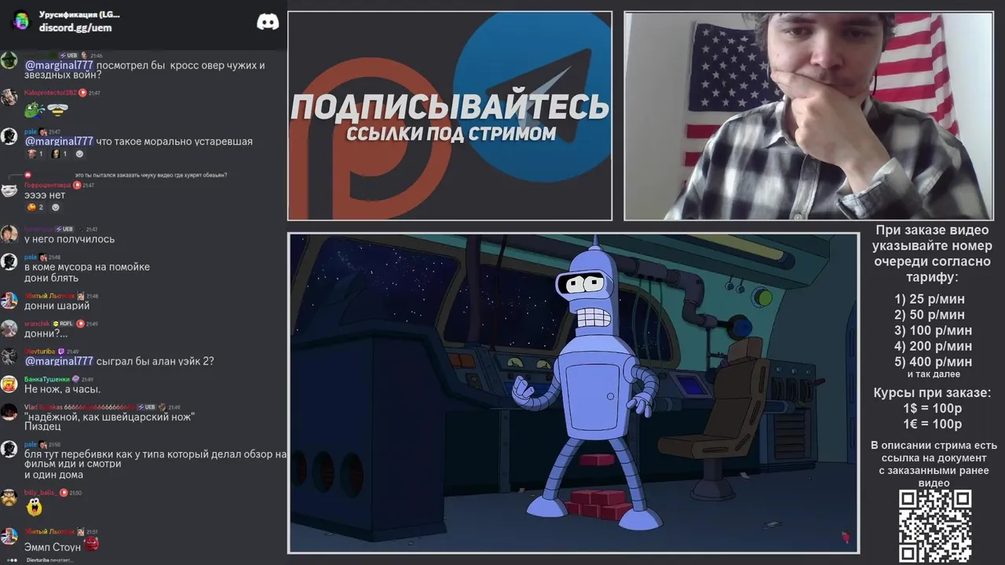
Task: Click the QR code image
Action: [934, 525]
